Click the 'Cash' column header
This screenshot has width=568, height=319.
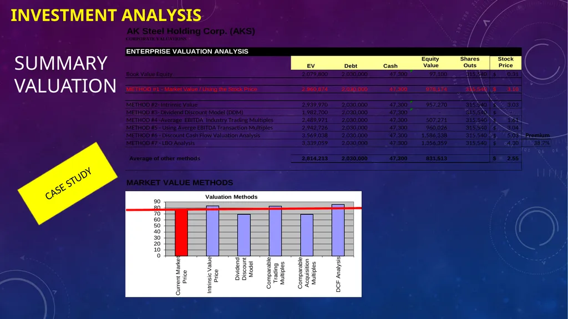pyautogui.click(x=390, y=66)
